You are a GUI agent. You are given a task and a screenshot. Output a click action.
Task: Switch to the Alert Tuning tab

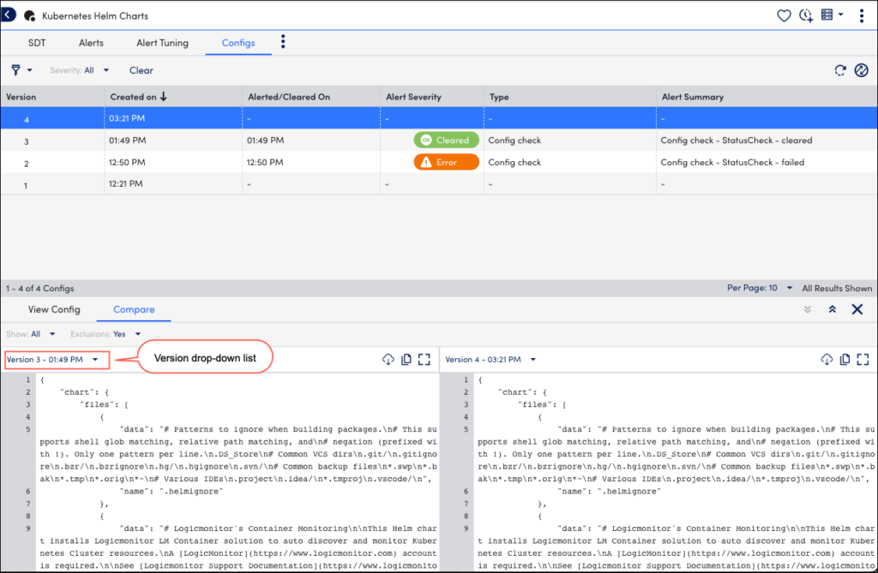coord(163,42)
